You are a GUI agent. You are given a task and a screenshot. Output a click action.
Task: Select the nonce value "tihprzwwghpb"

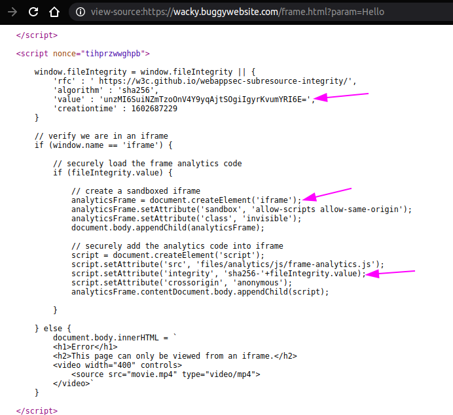click(113, 54)
